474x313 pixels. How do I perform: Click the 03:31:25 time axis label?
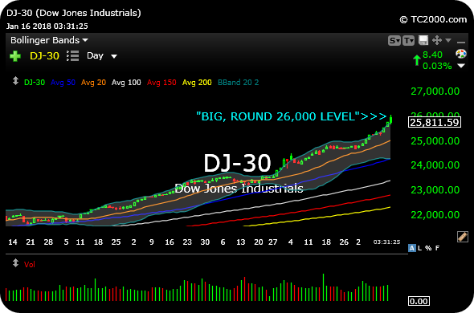(386, 242)
